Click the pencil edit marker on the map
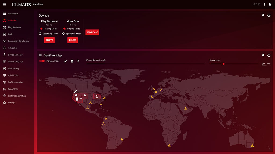 76,91
